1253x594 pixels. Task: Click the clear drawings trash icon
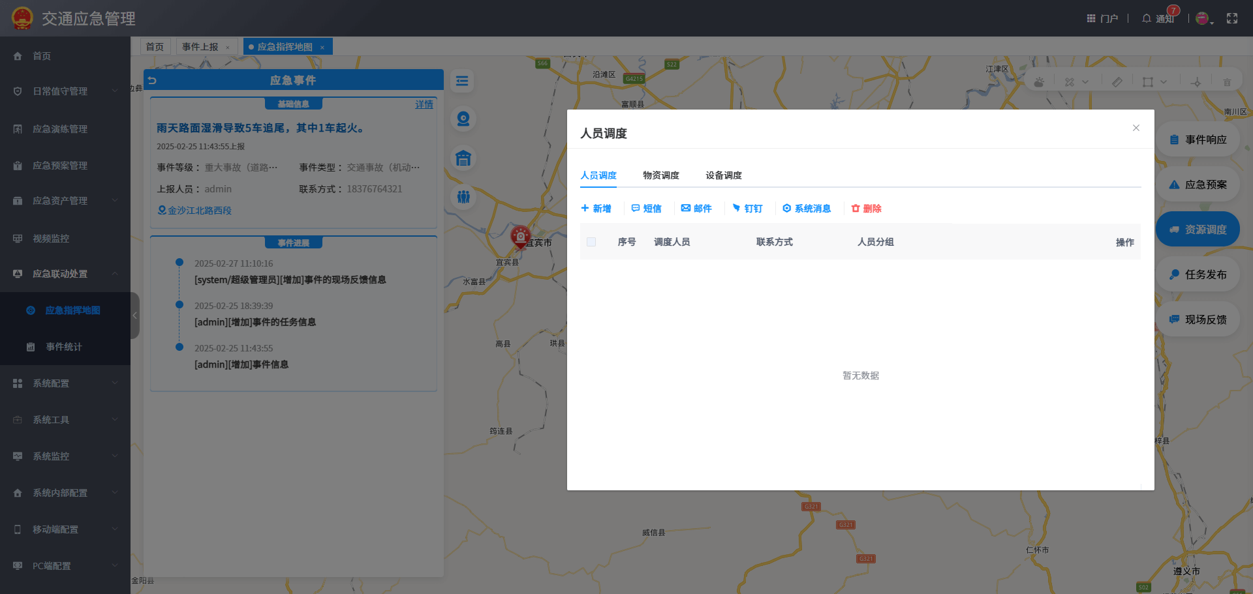[x=1226, y=82]
